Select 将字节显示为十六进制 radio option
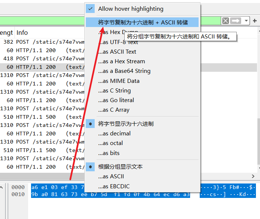The image size is (260, 219). 142,124
